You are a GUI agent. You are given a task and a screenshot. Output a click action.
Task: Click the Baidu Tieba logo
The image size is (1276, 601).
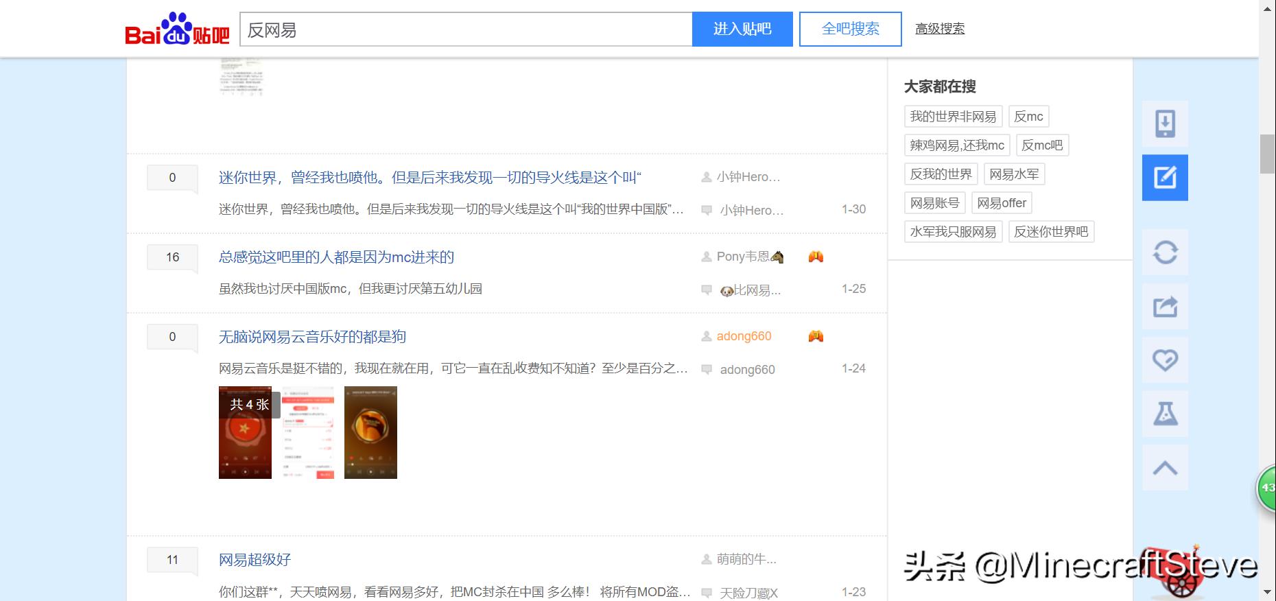click(177, 29)
